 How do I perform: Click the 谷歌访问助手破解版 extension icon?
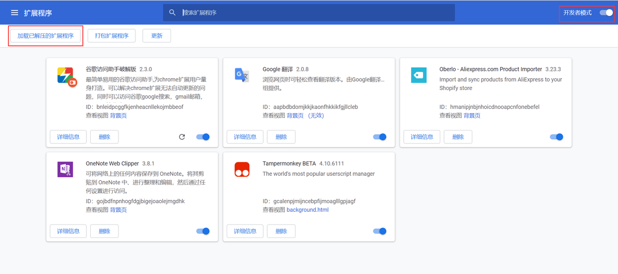coord(67,76)
